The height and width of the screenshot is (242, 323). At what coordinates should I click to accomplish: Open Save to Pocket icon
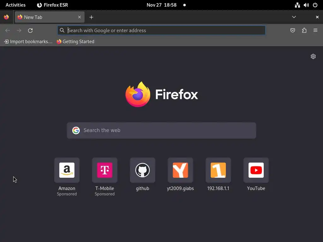293,31
